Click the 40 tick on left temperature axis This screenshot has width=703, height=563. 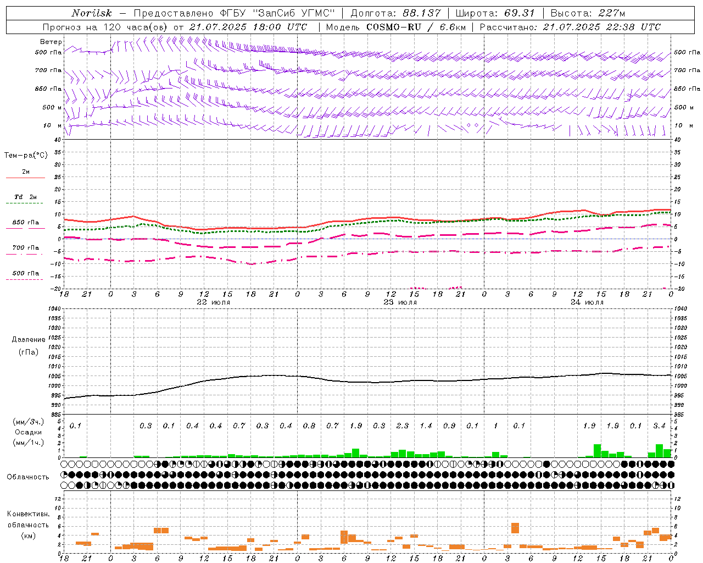pos(57,140)
